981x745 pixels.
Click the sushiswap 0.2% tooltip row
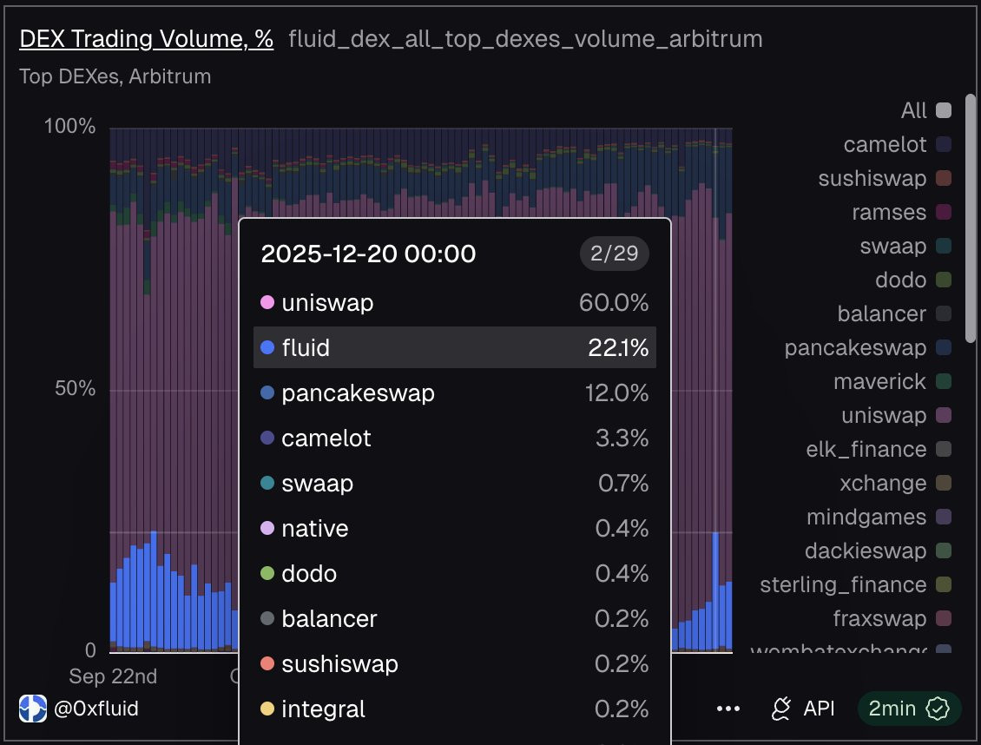click(455, 663)
